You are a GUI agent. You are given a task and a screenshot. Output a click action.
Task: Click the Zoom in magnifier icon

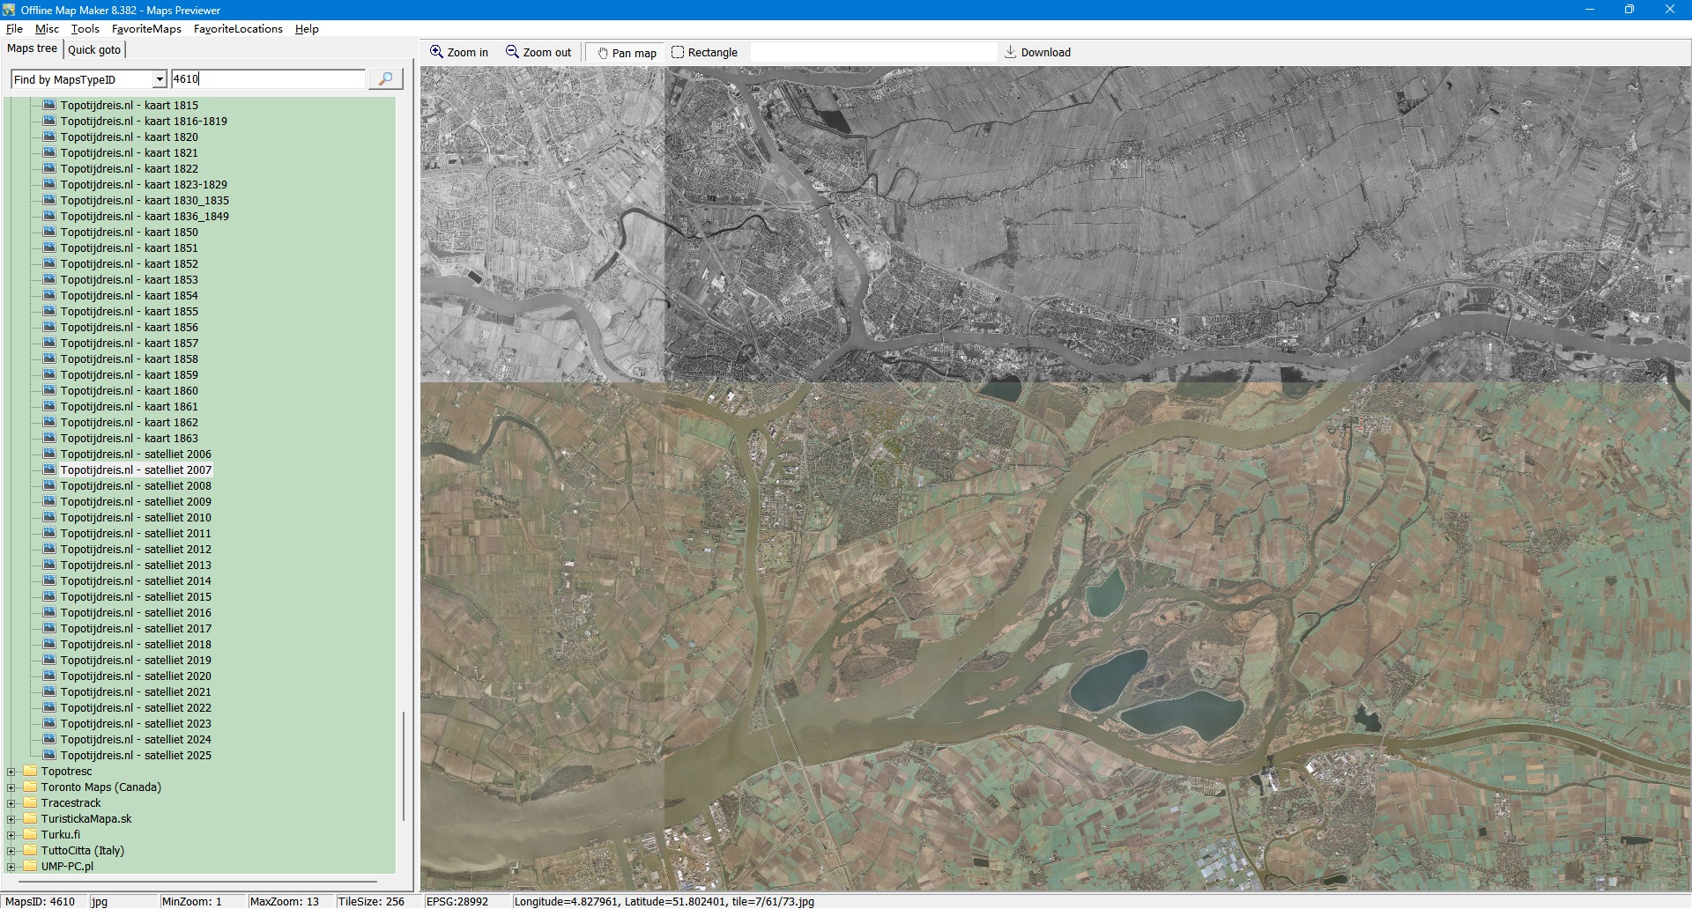pyautogui.click(x=436, y=52)
